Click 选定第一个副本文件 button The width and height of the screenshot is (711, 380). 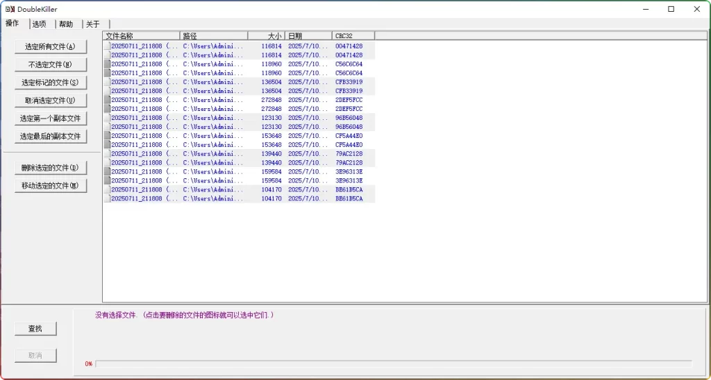coord(50,119)
